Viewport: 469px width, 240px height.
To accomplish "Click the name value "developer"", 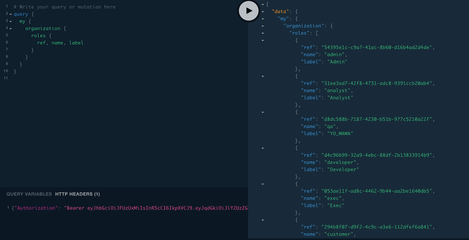I will (340, 162).
